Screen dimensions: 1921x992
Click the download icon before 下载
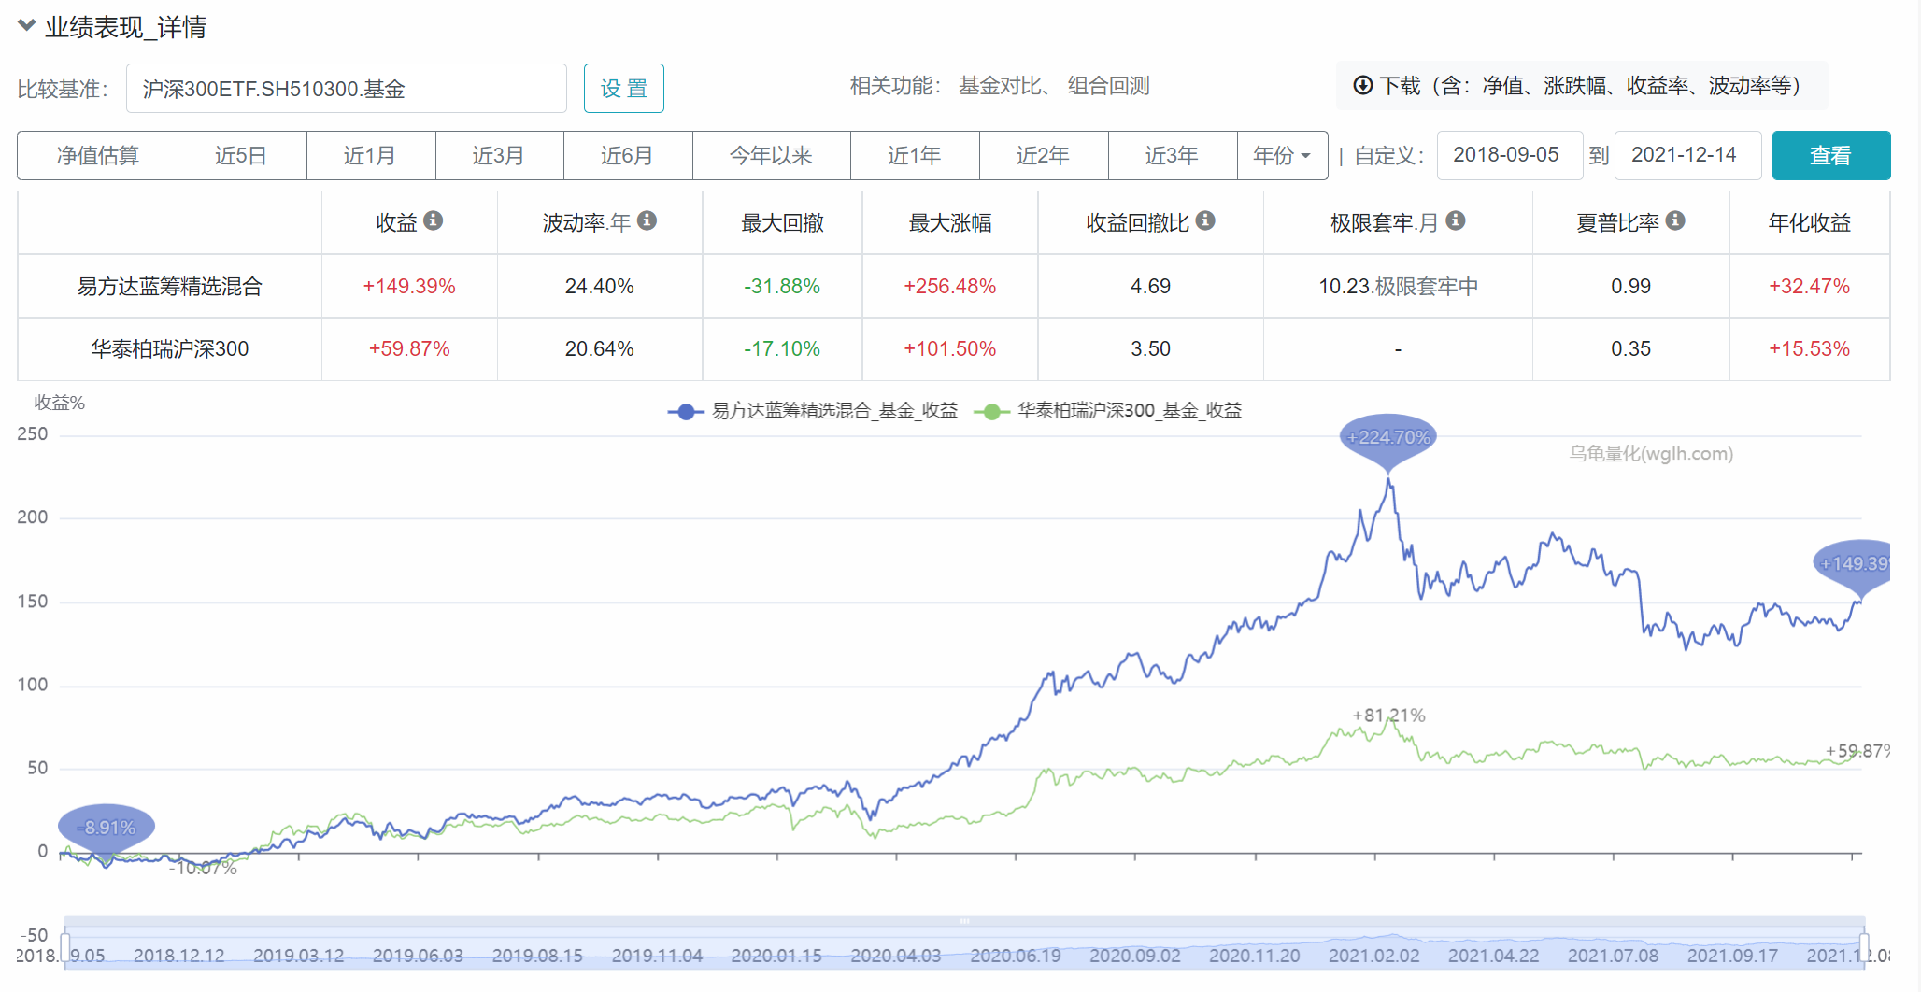(x=1363, y=86)
